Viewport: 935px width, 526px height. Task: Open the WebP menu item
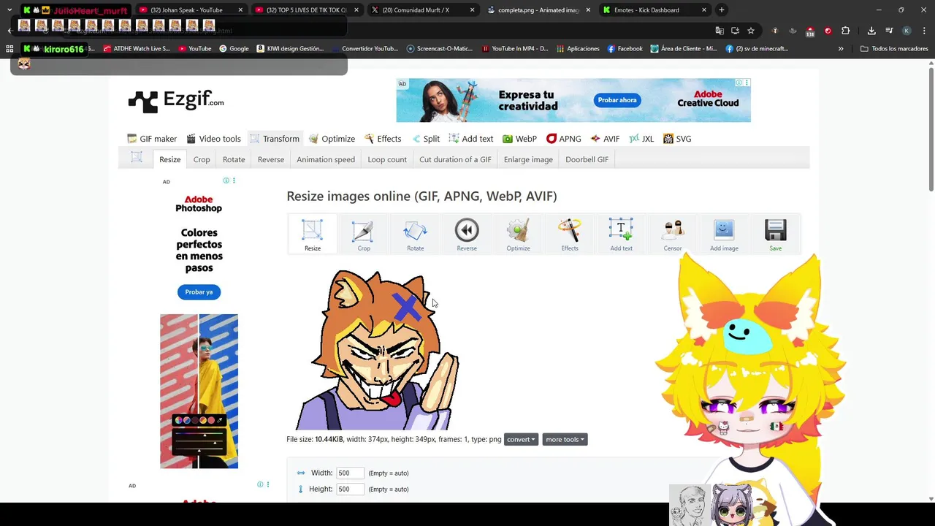pyautogui.click(x=519, y=139)
